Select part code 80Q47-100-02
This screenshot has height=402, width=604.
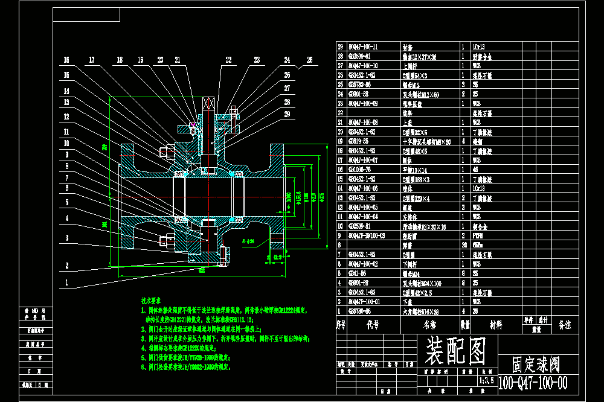click(363, 264)
